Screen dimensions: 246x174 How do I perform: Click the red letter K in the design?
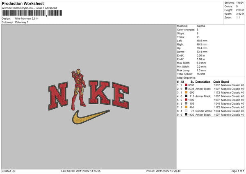click(x=99, y=92)
